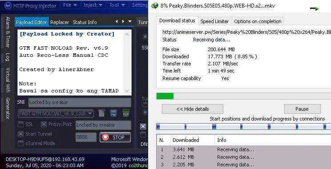Click the 8888 port field
The height and width of the screenshot is (169, 331).
click(86, 137)
